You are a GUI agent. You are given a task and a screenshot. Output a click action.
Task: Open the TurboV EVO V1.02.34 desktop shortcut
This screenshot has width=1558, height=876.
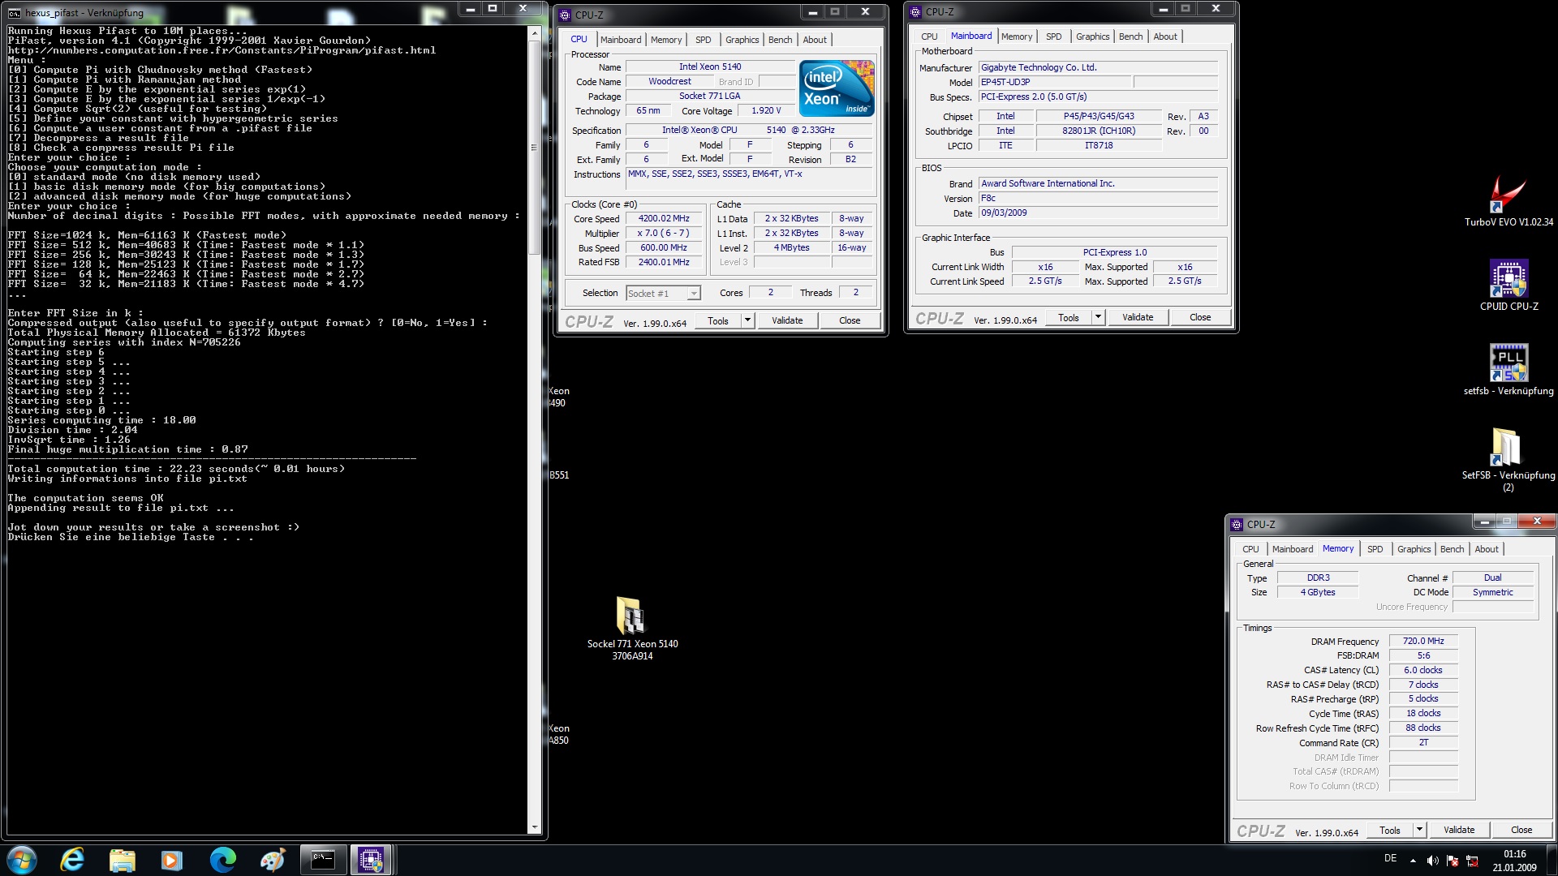(x=1509, y=201)
